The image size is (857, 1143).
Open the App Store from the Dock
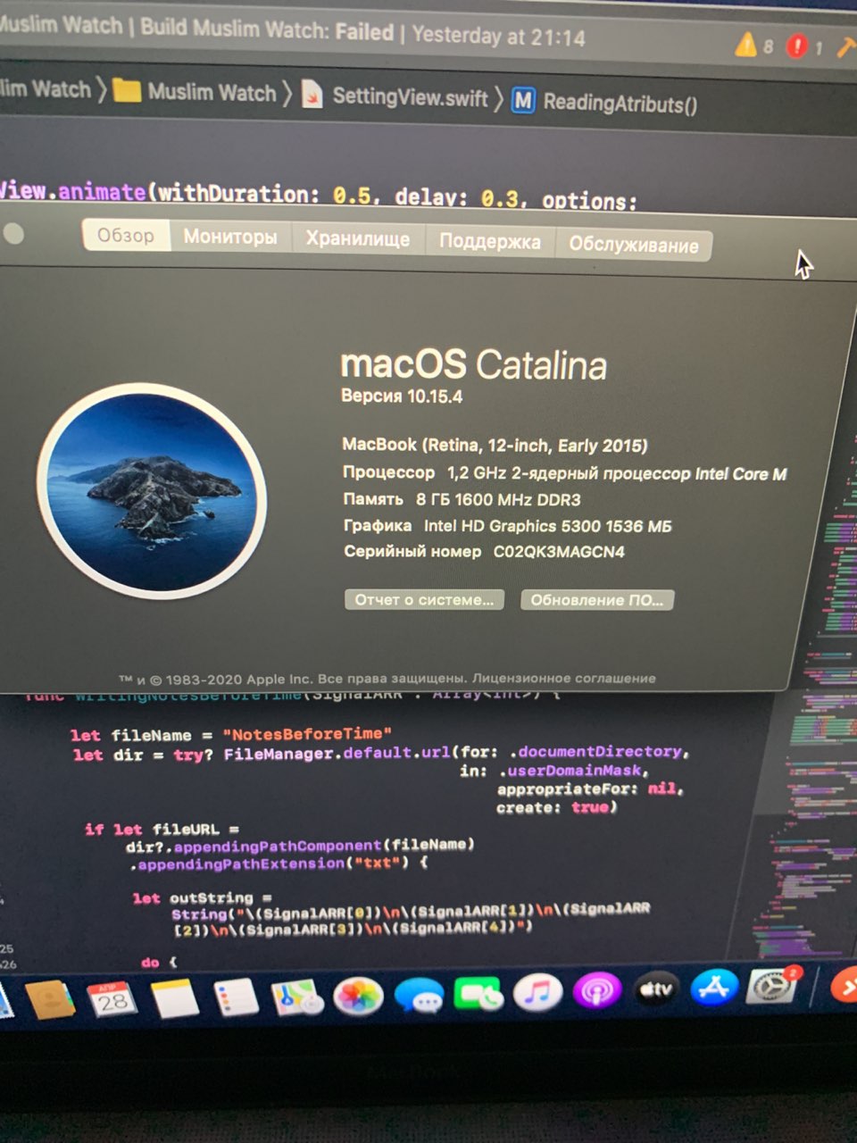click(714, 988)
